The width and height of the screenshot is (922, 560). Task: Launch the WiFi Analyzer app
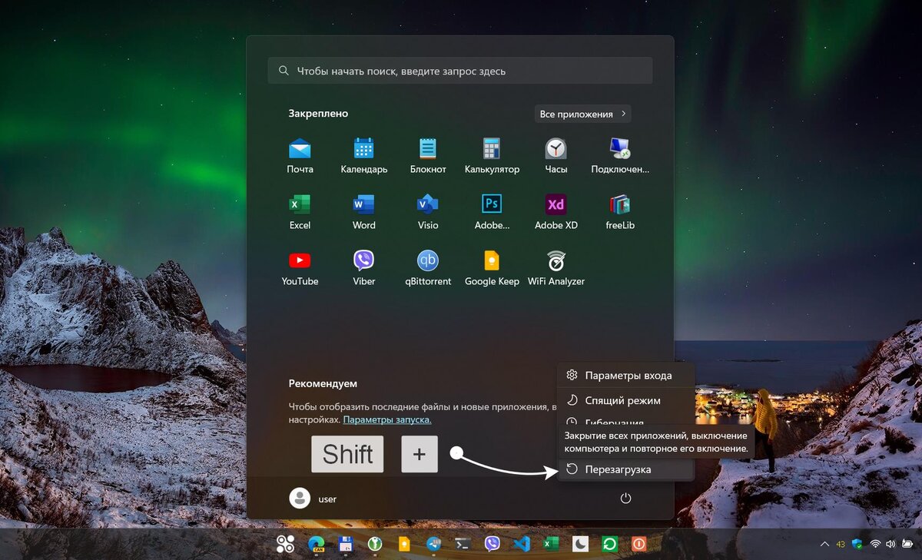[x=556, y=268]
